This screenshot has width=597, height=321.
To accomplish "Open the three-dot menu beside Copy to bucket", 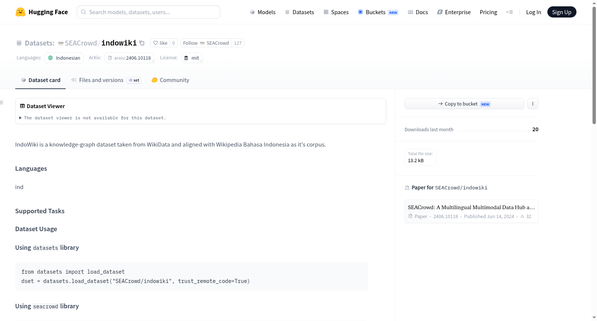I will [x=533, y=104].
